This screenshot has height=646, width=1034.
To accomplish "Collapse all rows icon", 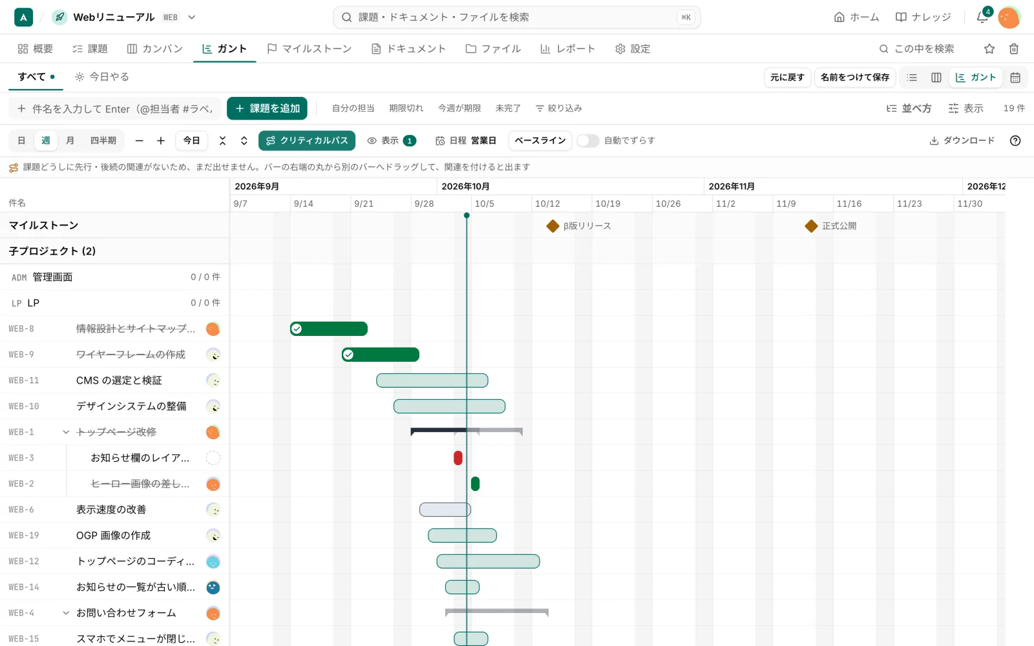I will pos(222,141).
